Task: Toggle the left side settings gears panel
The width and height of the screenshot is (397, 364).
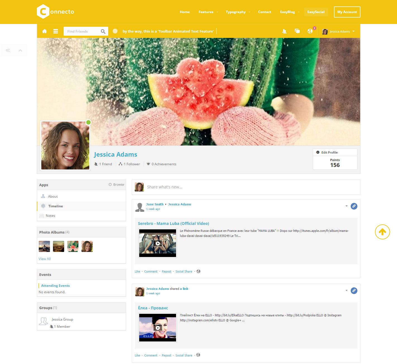Action: [8, 50]
